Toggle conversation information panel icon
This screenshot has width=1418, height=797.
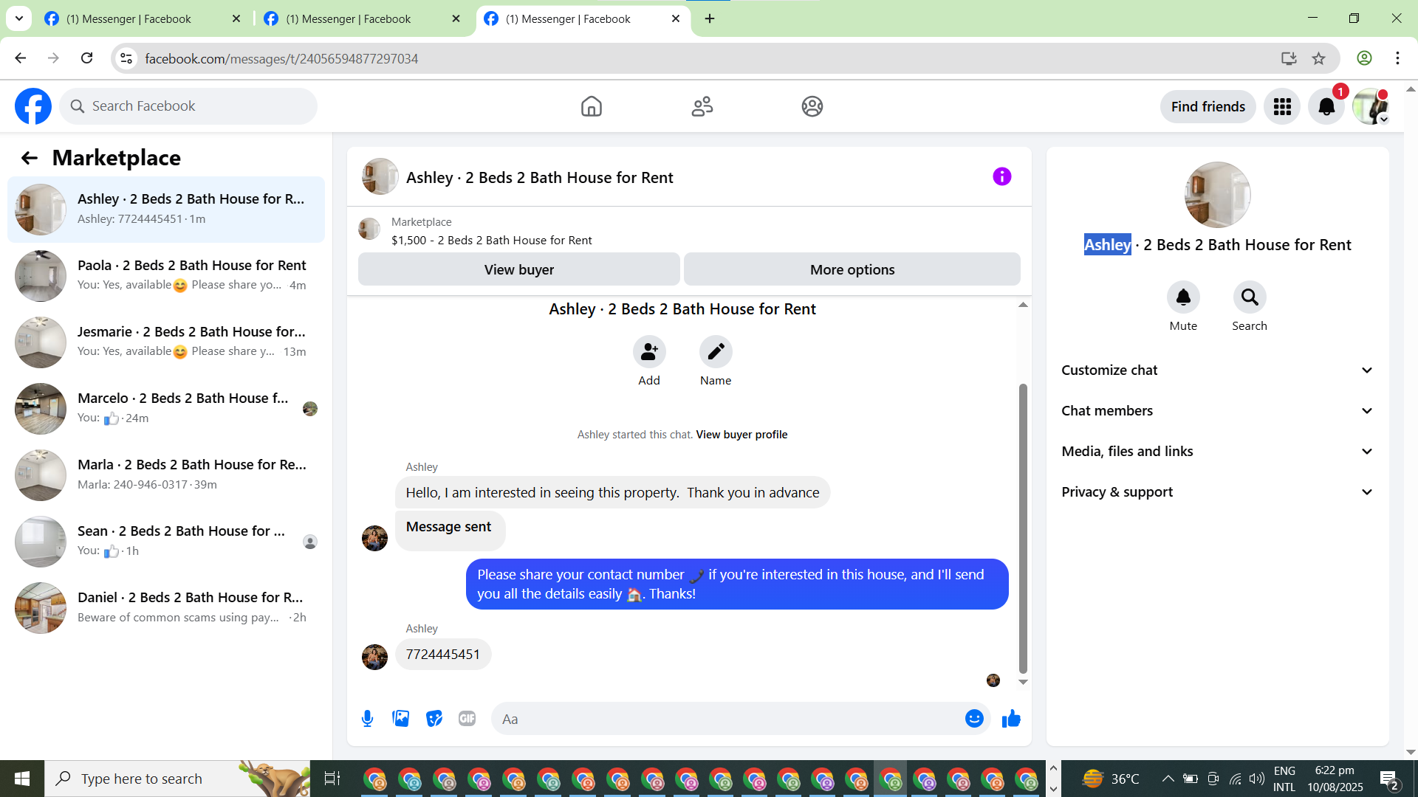click(1001, 176)
